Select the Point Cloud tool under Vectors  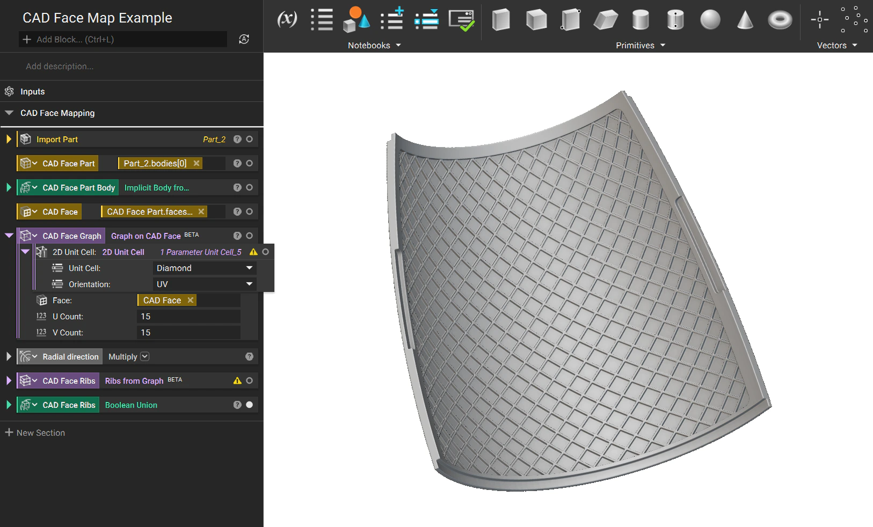(x=855, y=19)
